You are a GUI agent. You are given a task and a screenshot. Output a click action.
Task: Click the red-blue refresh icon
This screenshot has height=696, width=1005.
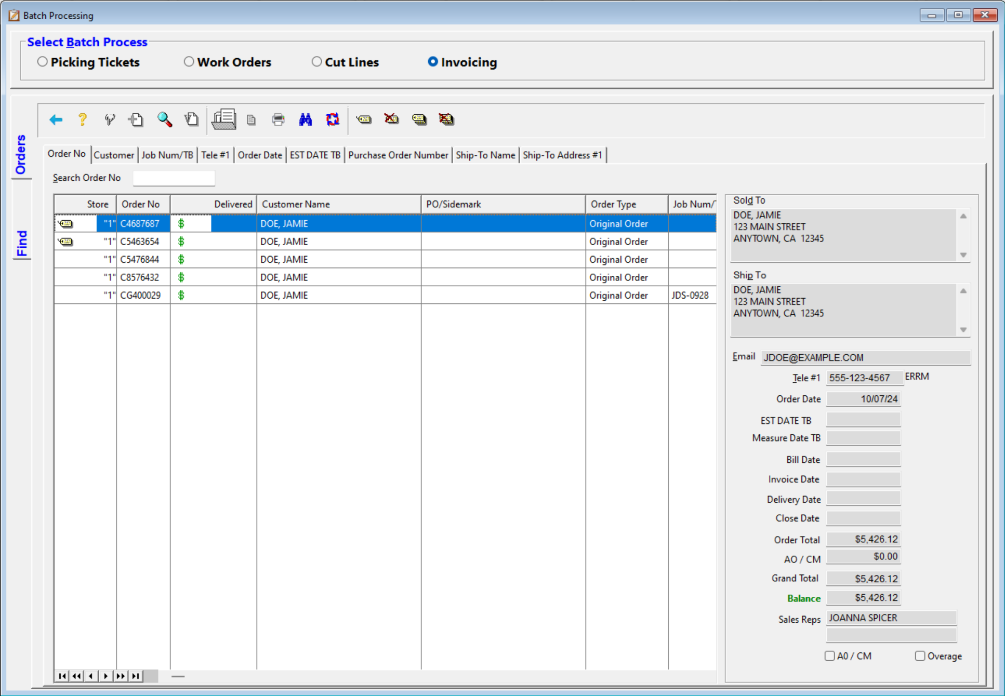click(x=333, y=119)
